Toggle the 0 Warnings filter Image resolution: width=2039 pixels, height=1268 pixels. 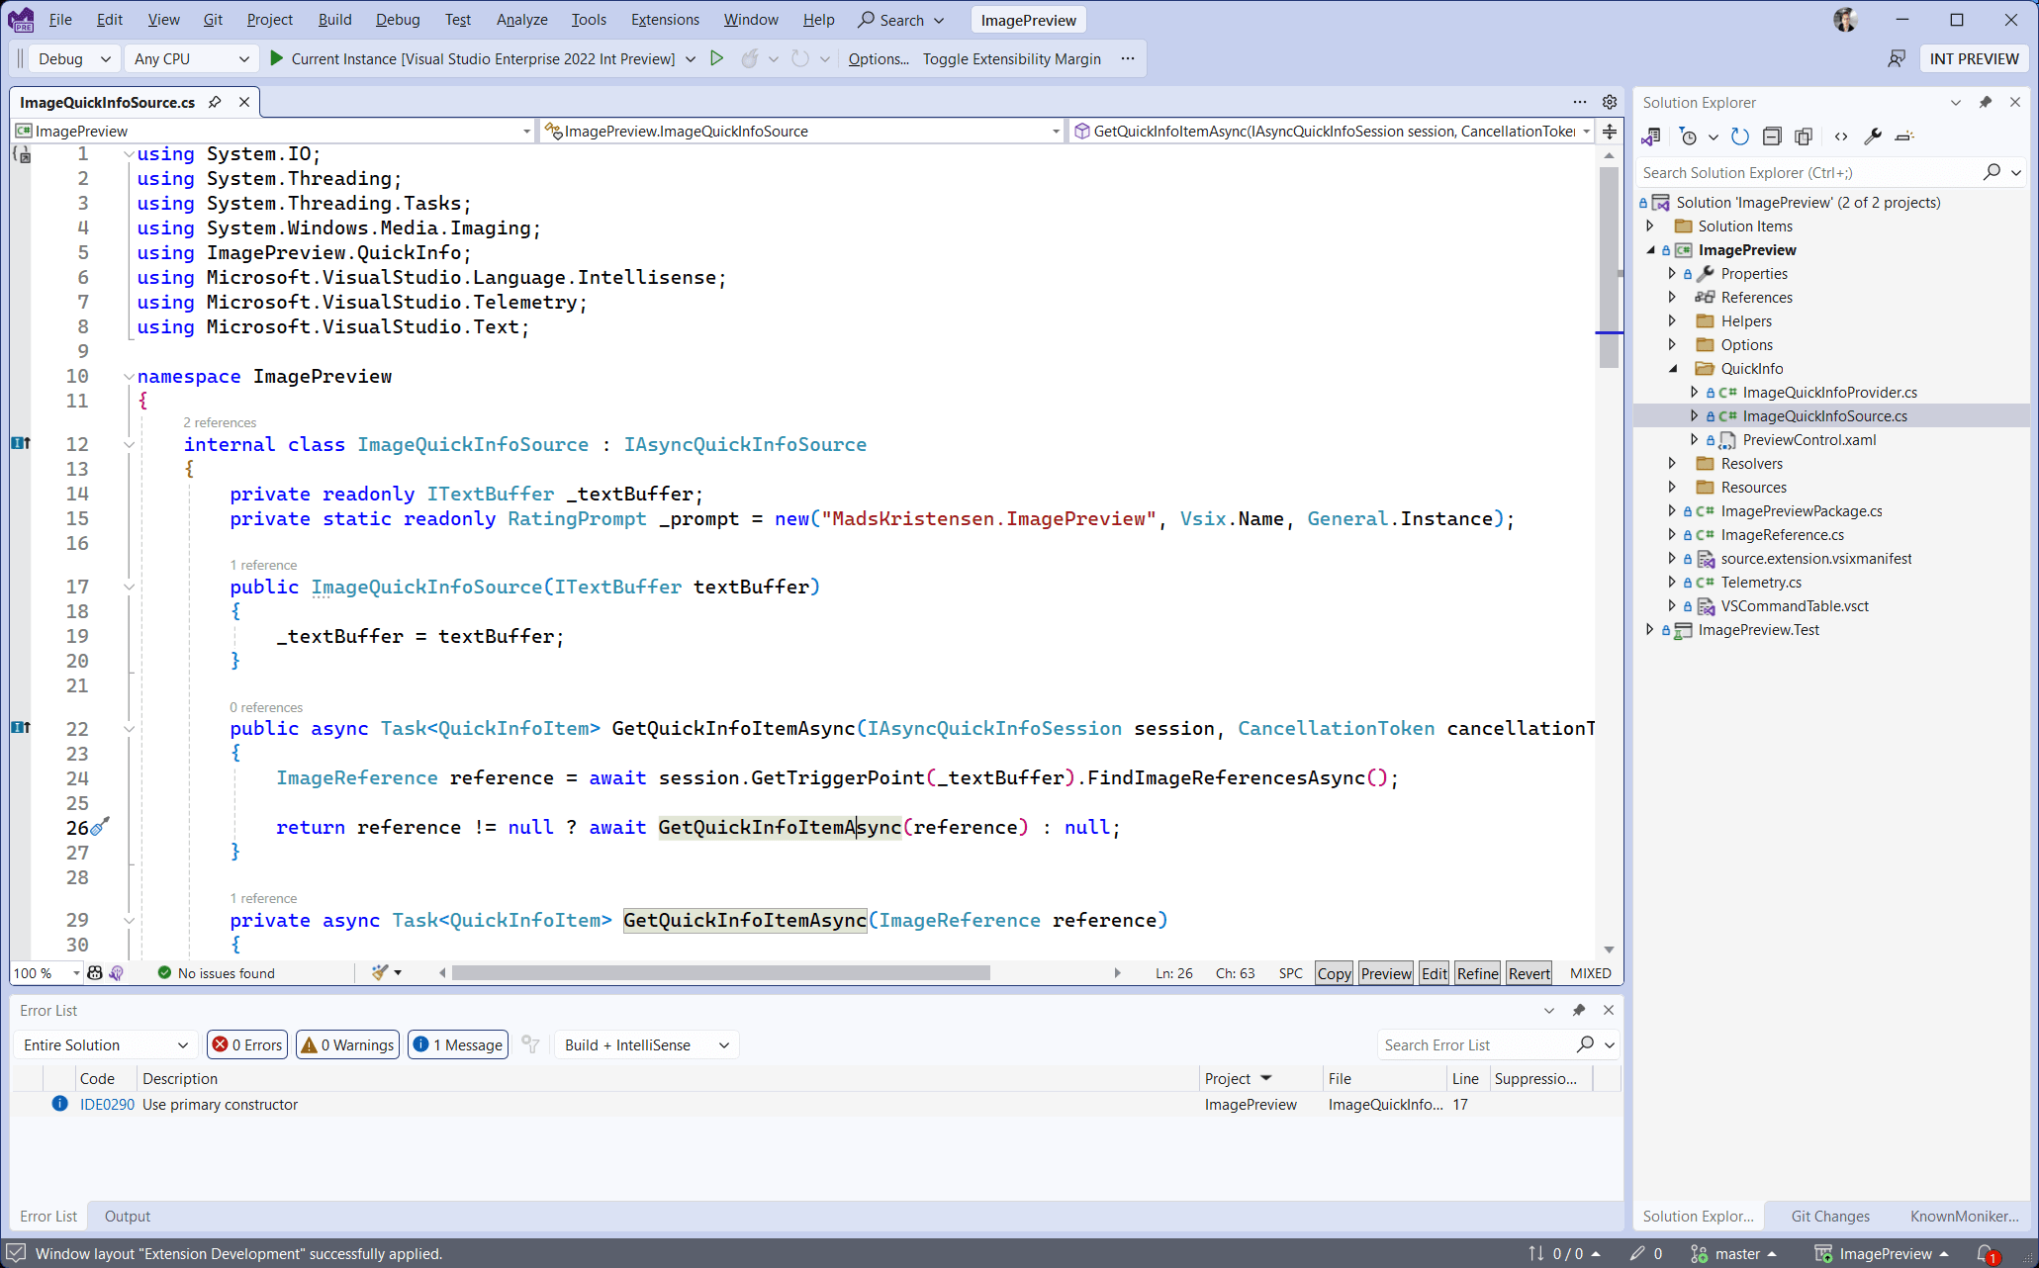tap(347, 1044)
